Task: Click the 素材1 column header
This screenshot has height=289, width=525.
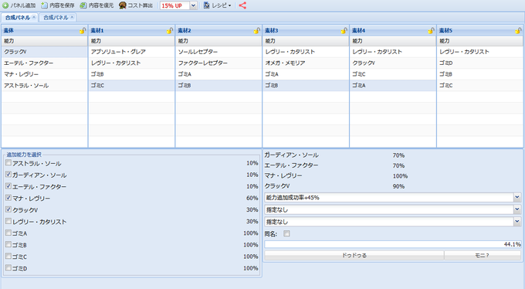Action: [x=131, y=30]
